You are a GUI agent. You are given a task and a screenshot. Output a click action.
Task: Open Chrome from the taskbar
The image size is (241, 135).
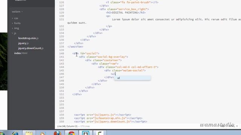point(72,133)
